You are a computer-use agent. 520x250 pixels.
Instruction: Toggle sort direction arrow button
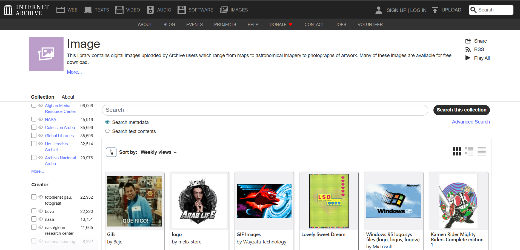[111, 152]
